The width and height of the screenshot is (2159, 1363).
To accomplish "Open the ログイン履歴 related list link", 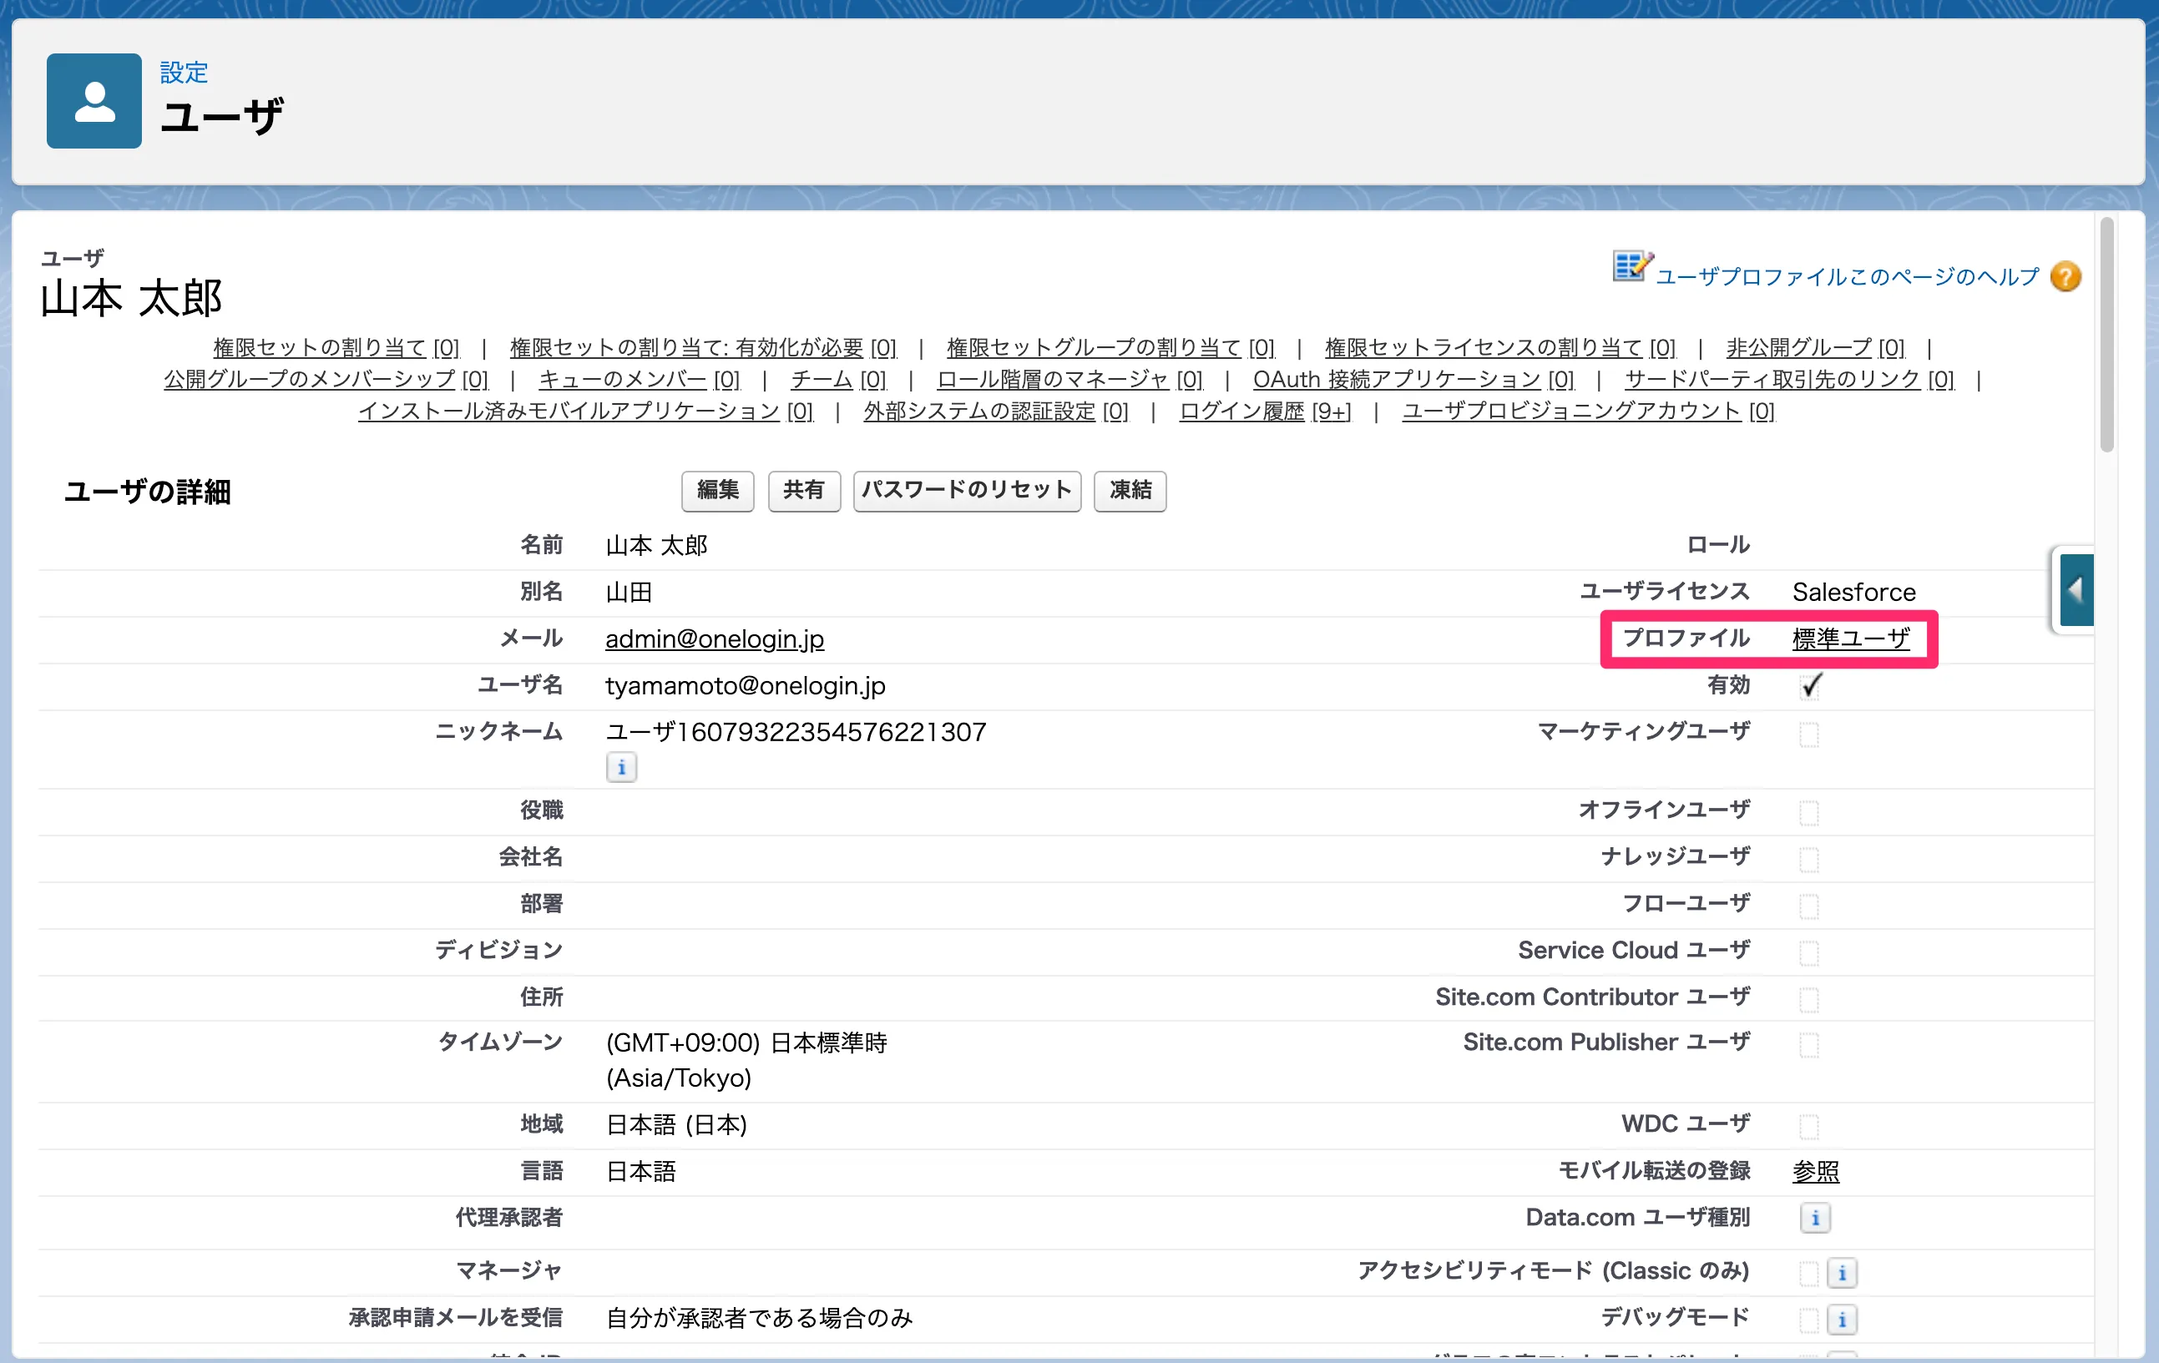I will [1241, 411].
